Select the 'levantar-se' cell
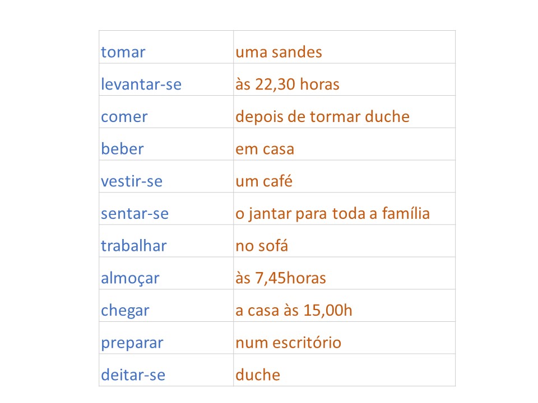538x403 pixels. (141, 85)
